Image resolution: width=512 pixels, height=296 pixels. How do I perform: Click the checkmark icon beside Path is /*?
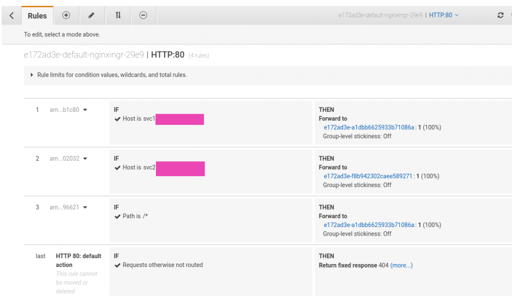117,216
